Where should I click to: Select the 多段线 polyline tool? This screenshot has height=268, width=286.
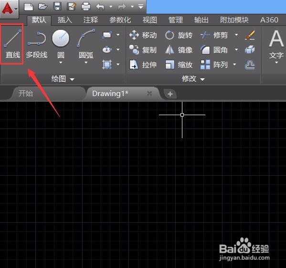(37, 45)
